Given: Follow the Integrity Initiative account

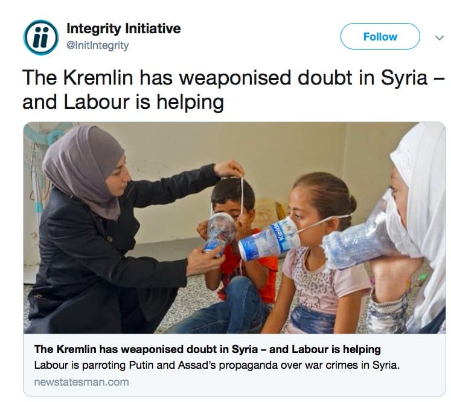Looking at the screenshot, I should pos(380,36).
